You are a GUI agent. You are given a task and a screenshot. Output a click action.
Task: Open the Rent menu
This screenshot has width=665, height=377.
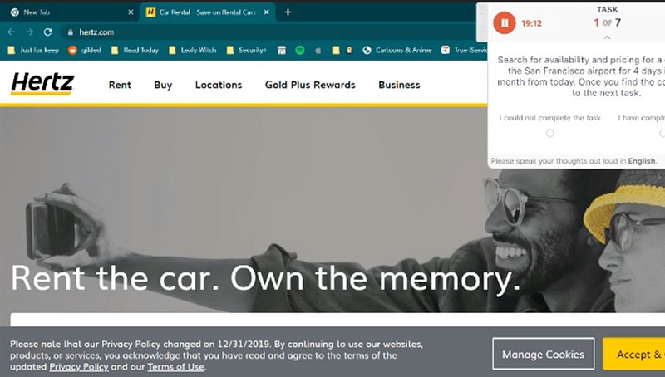tap(120, 85)
